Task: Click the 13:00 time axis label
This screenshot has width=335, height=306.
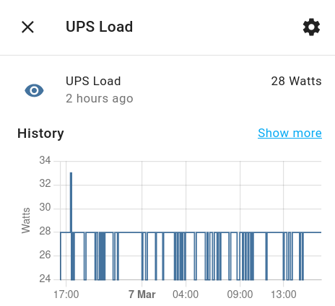Action: (x=284, y=294)
